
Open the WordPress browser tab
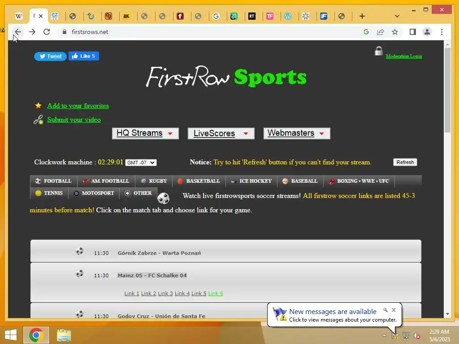(288, 17)
